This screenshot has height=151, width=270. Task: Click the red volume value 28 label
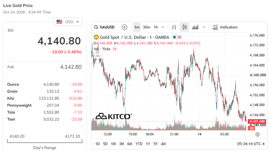click(251, 128)
